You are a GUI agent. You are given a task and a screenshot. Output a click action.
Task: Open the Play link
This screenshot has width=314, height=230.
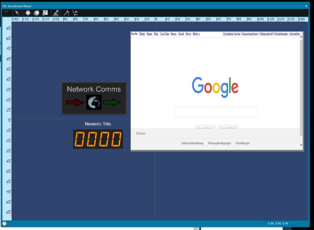pos(156,34)
